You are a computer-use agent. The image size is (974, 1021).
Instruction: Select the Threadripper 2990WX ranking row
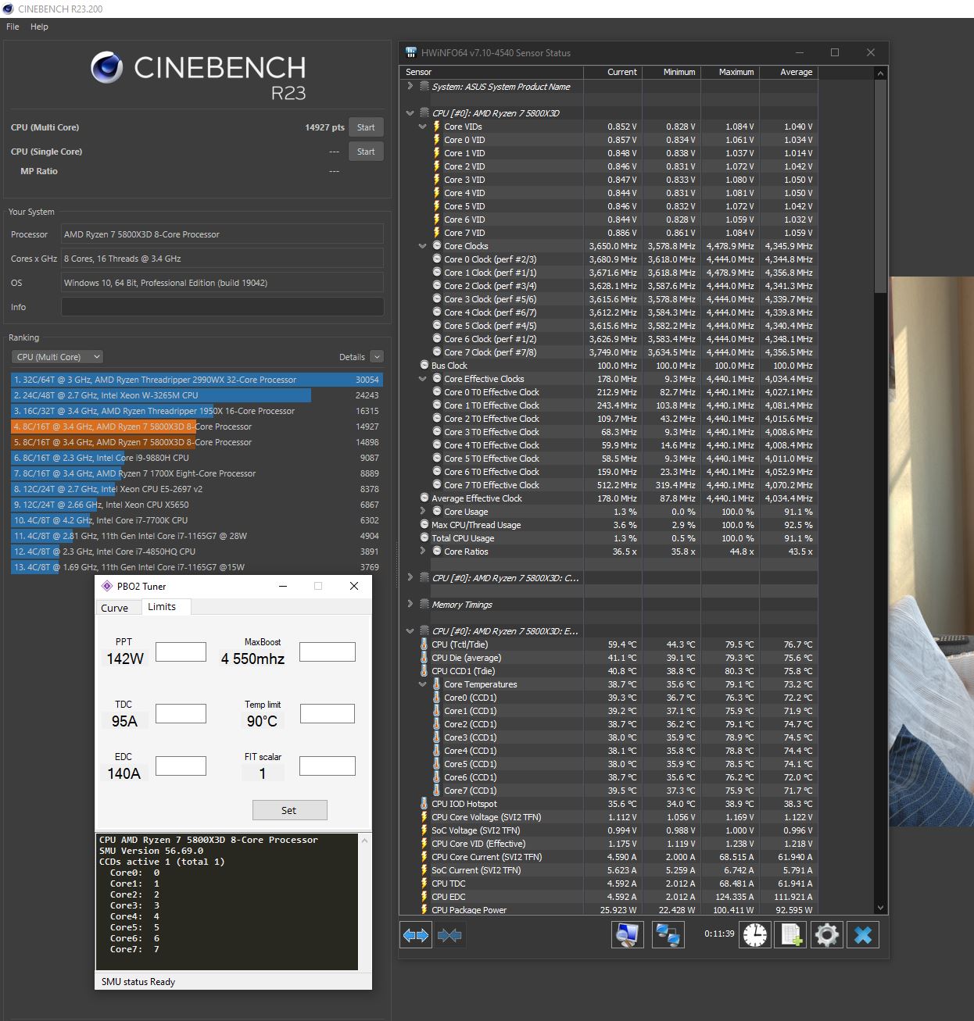[196, 380]
